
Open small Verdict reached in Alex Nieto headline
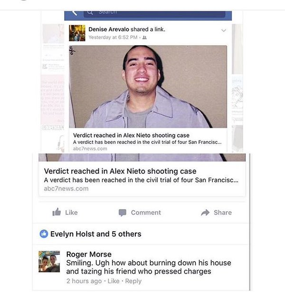tap(131, 135)
